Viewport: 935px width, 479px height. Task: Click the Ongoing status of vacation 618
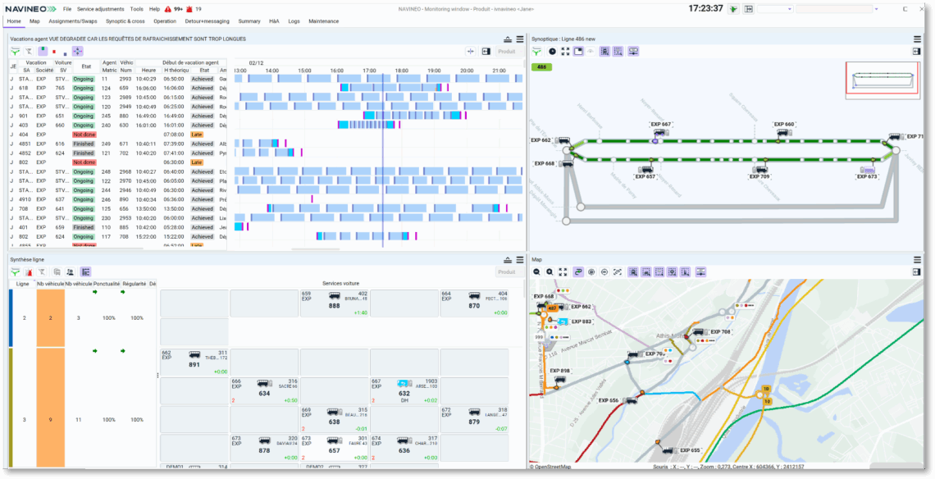tap(84, 88)
